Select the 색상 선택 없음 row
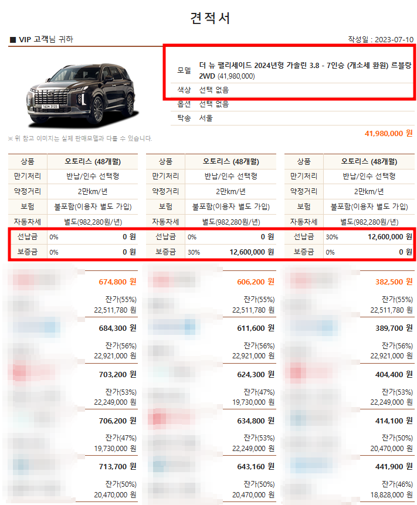 [x=292, y=90]
